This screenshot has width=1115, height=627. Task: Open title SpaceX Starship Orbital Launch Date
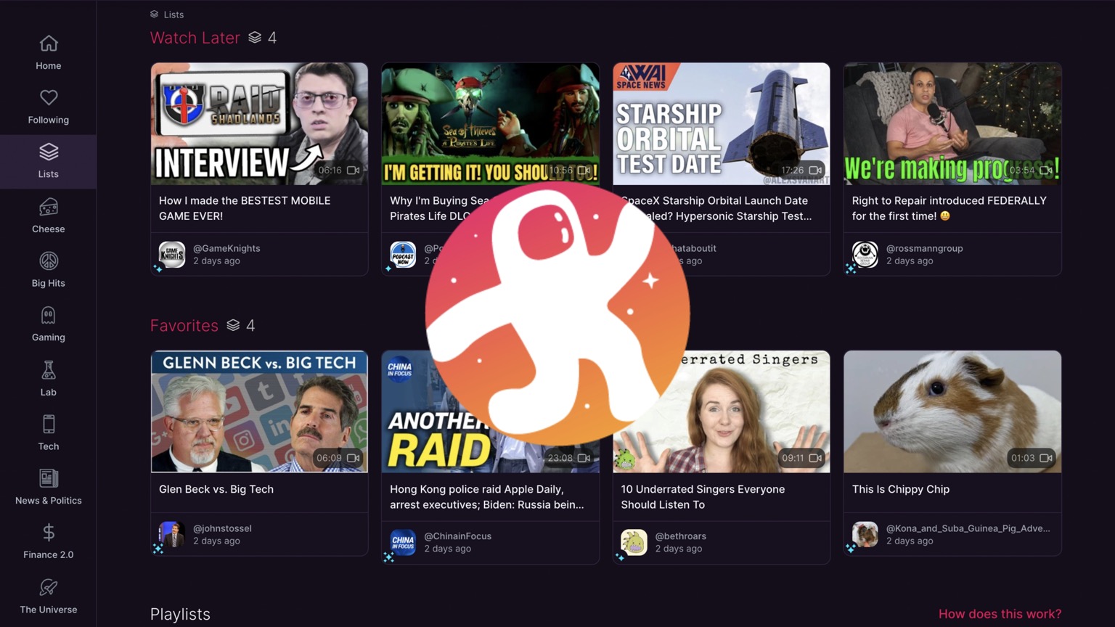[716, 208]
